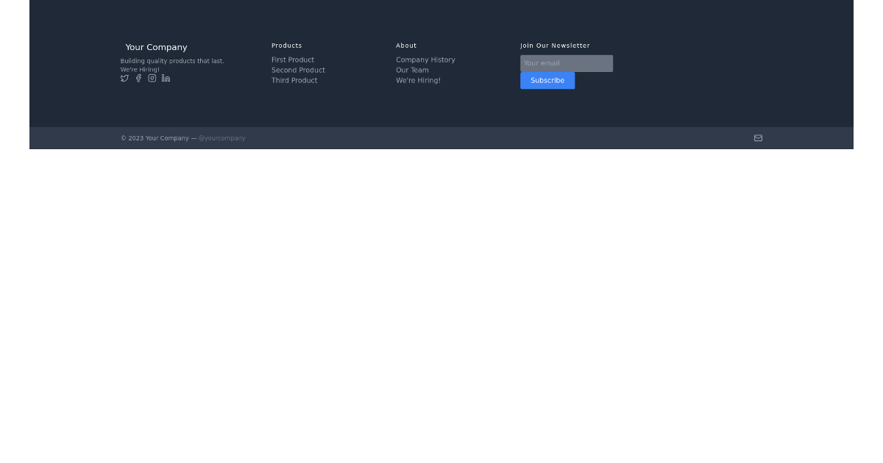Click the envelope email icon in bottom bar
This screenshot has height=463, width=883.
(758, 137)
